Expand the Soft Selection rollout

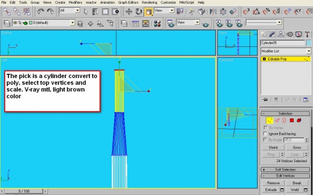click(x=285, y=170)
